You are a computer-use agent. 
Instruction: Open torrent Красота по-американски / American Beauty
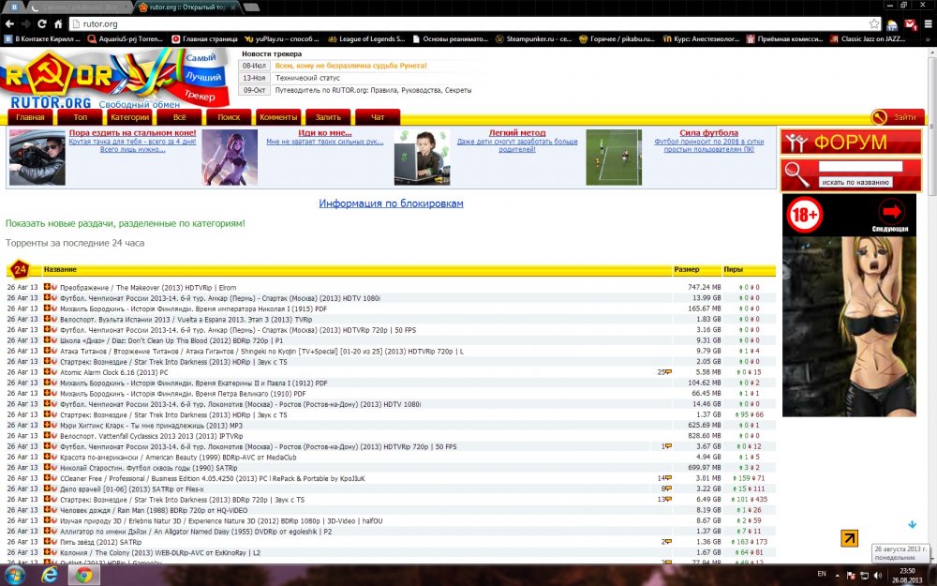point(178,458)
